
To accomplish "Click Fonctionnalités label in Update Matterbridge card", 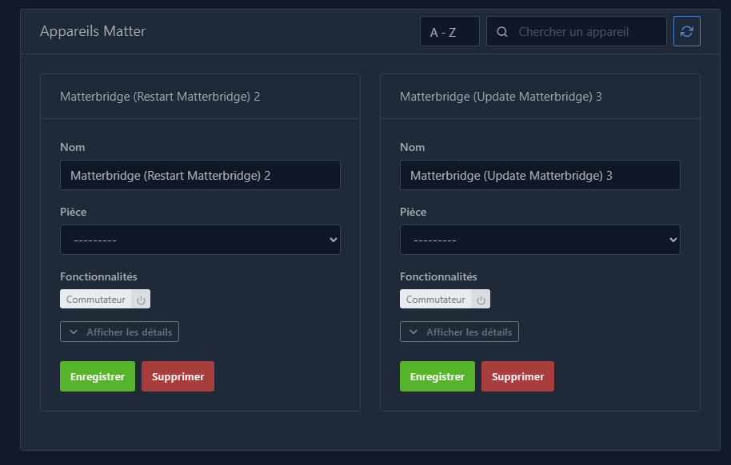I will pos(438,276).
